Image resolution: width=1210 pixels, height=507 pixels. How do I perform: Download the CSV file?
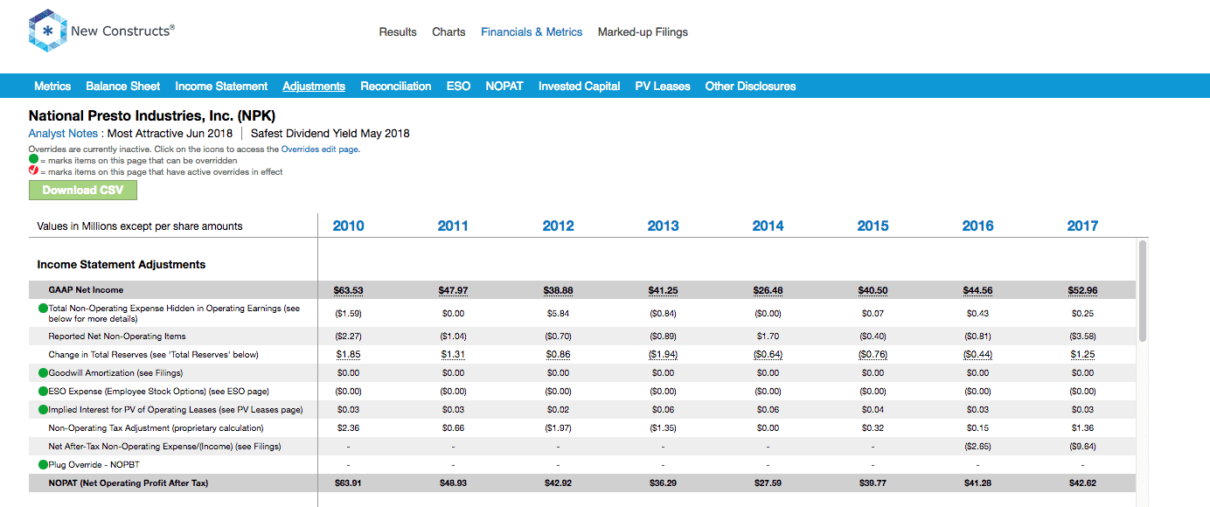click(83, 190)
